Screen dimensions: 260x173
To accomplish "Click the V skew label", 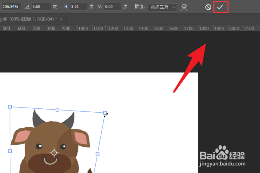I will (100, 7).
